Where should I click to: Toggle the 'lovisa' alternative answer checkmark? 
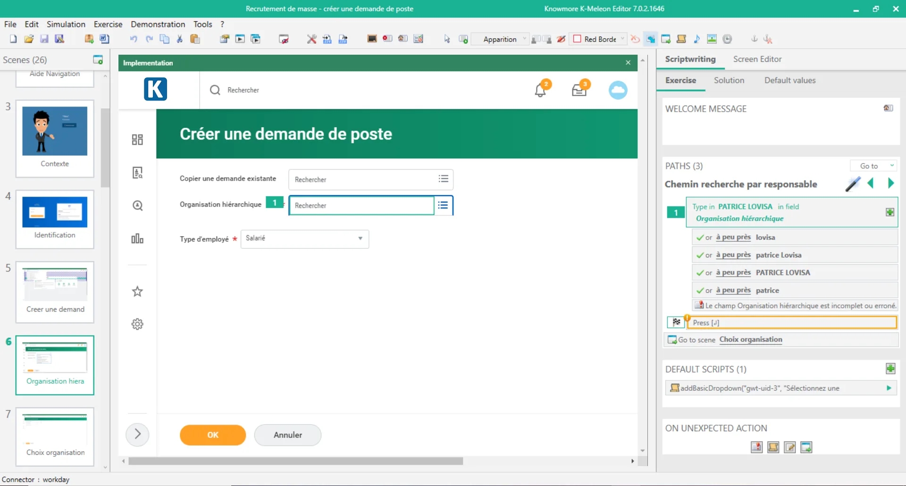(x=700, y=238)
